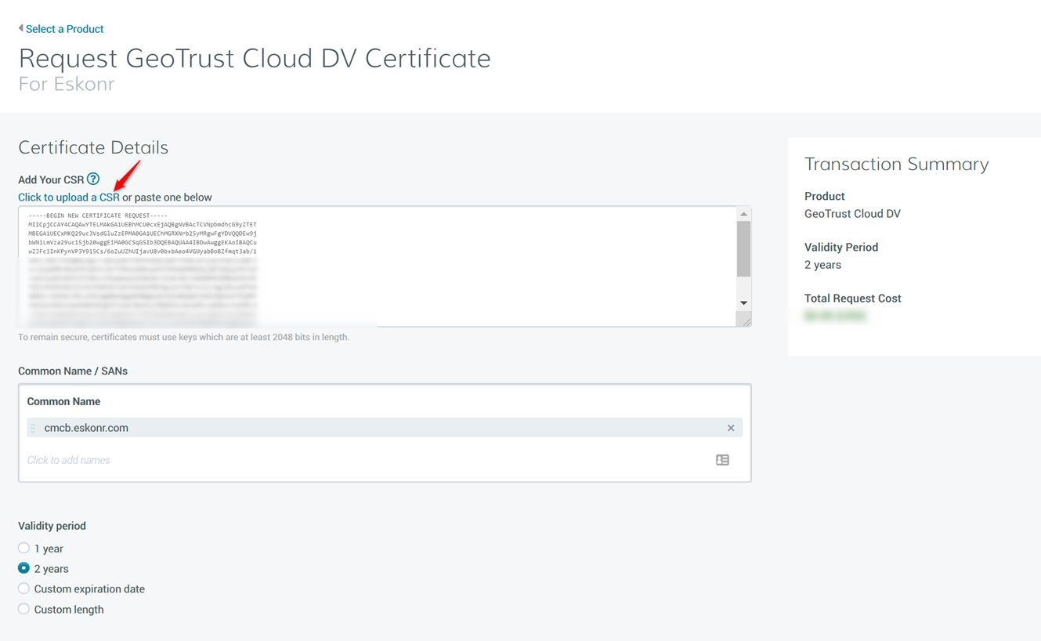The height and width of the screenshot is (641, 1041).
Task: Select the 2 years validity option
Action: pyautogui.click(x=24, y=568)
